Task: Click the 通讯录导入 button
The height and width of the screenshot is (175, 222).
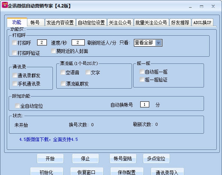Action: tap(167, 172)
